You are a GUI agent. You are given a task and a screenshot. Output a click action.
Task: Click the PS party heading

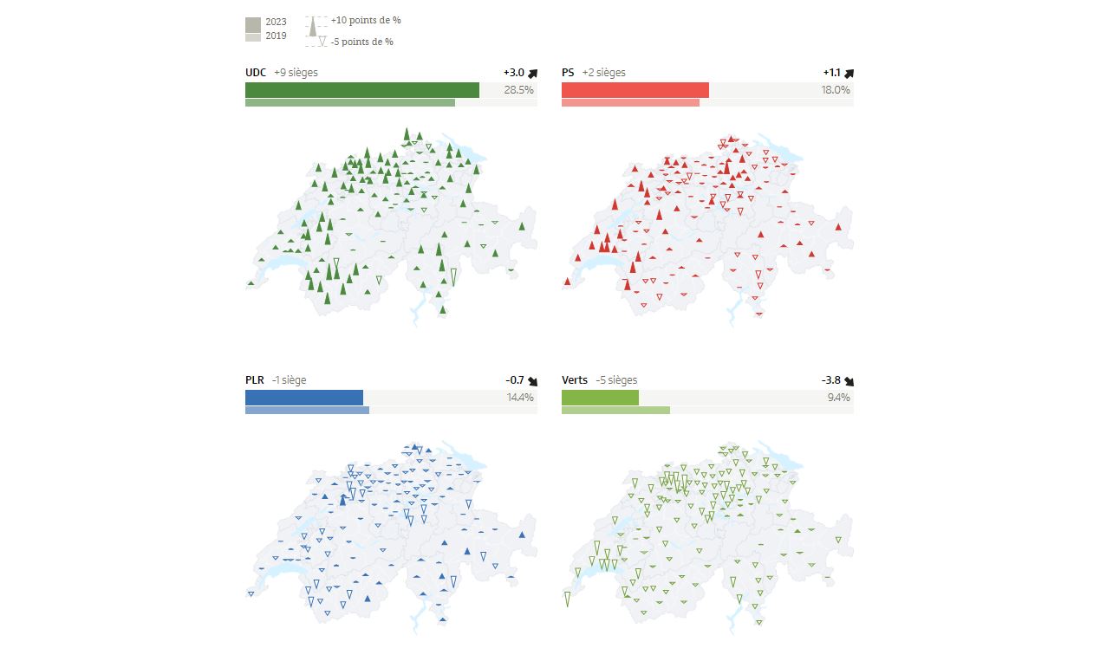pos(568,73)
